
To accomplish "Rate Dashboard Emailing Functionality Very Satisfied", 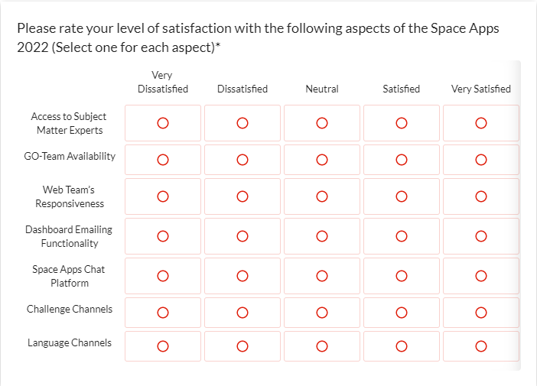I will click(481, 236).
